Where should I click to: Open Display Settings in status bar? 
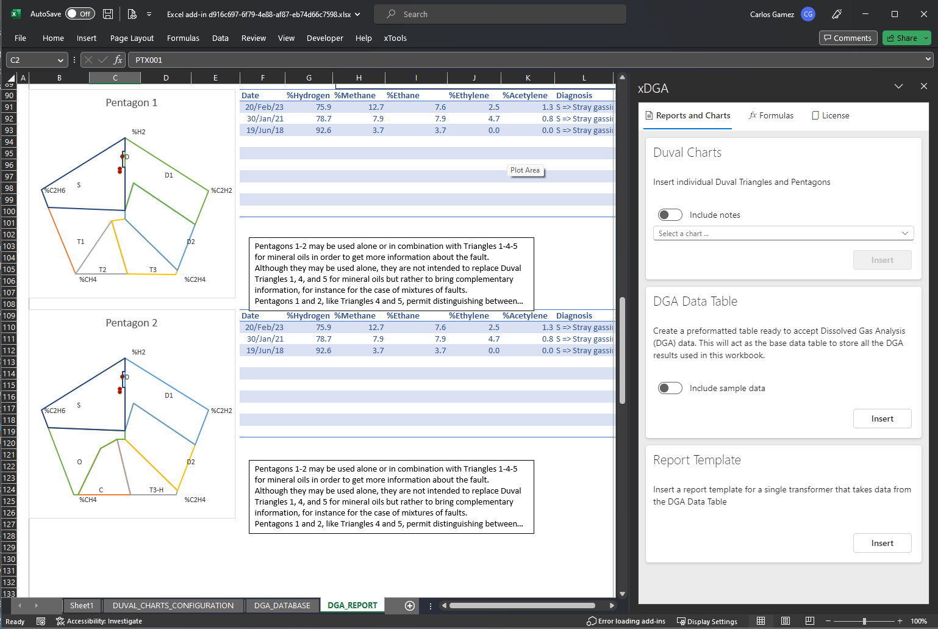coord(707,621)
